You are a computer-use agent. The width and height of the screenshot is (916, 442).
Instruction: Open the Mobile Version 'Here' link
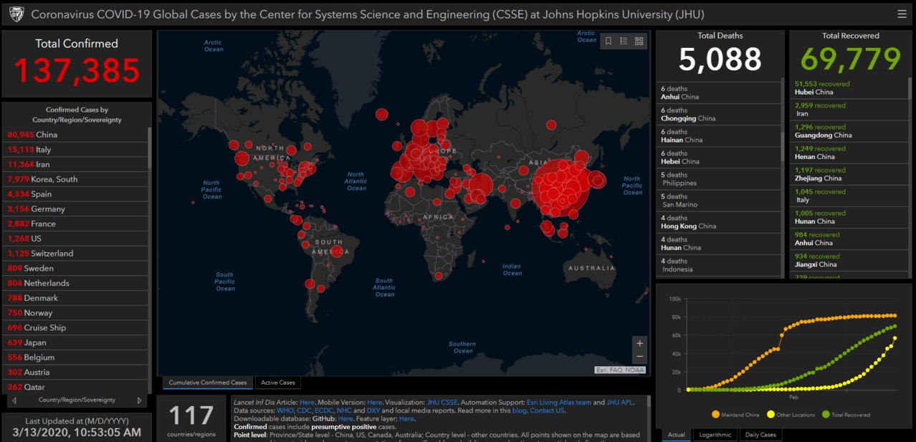(x=374, y=403)
